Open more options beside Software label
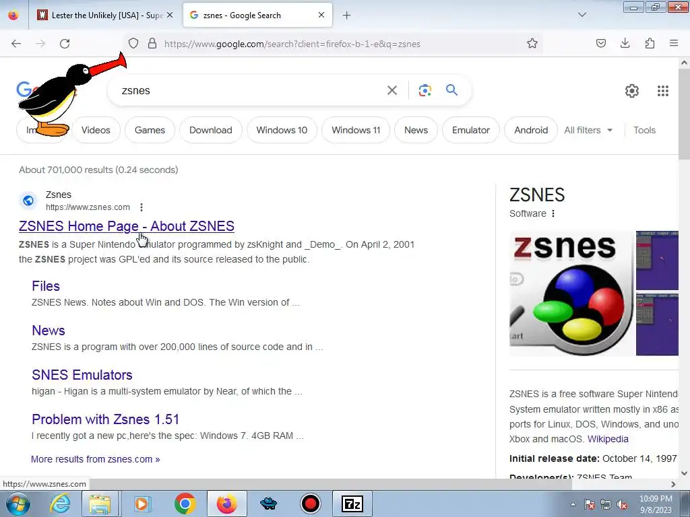690x517 pixels. [x=553, y=213]
